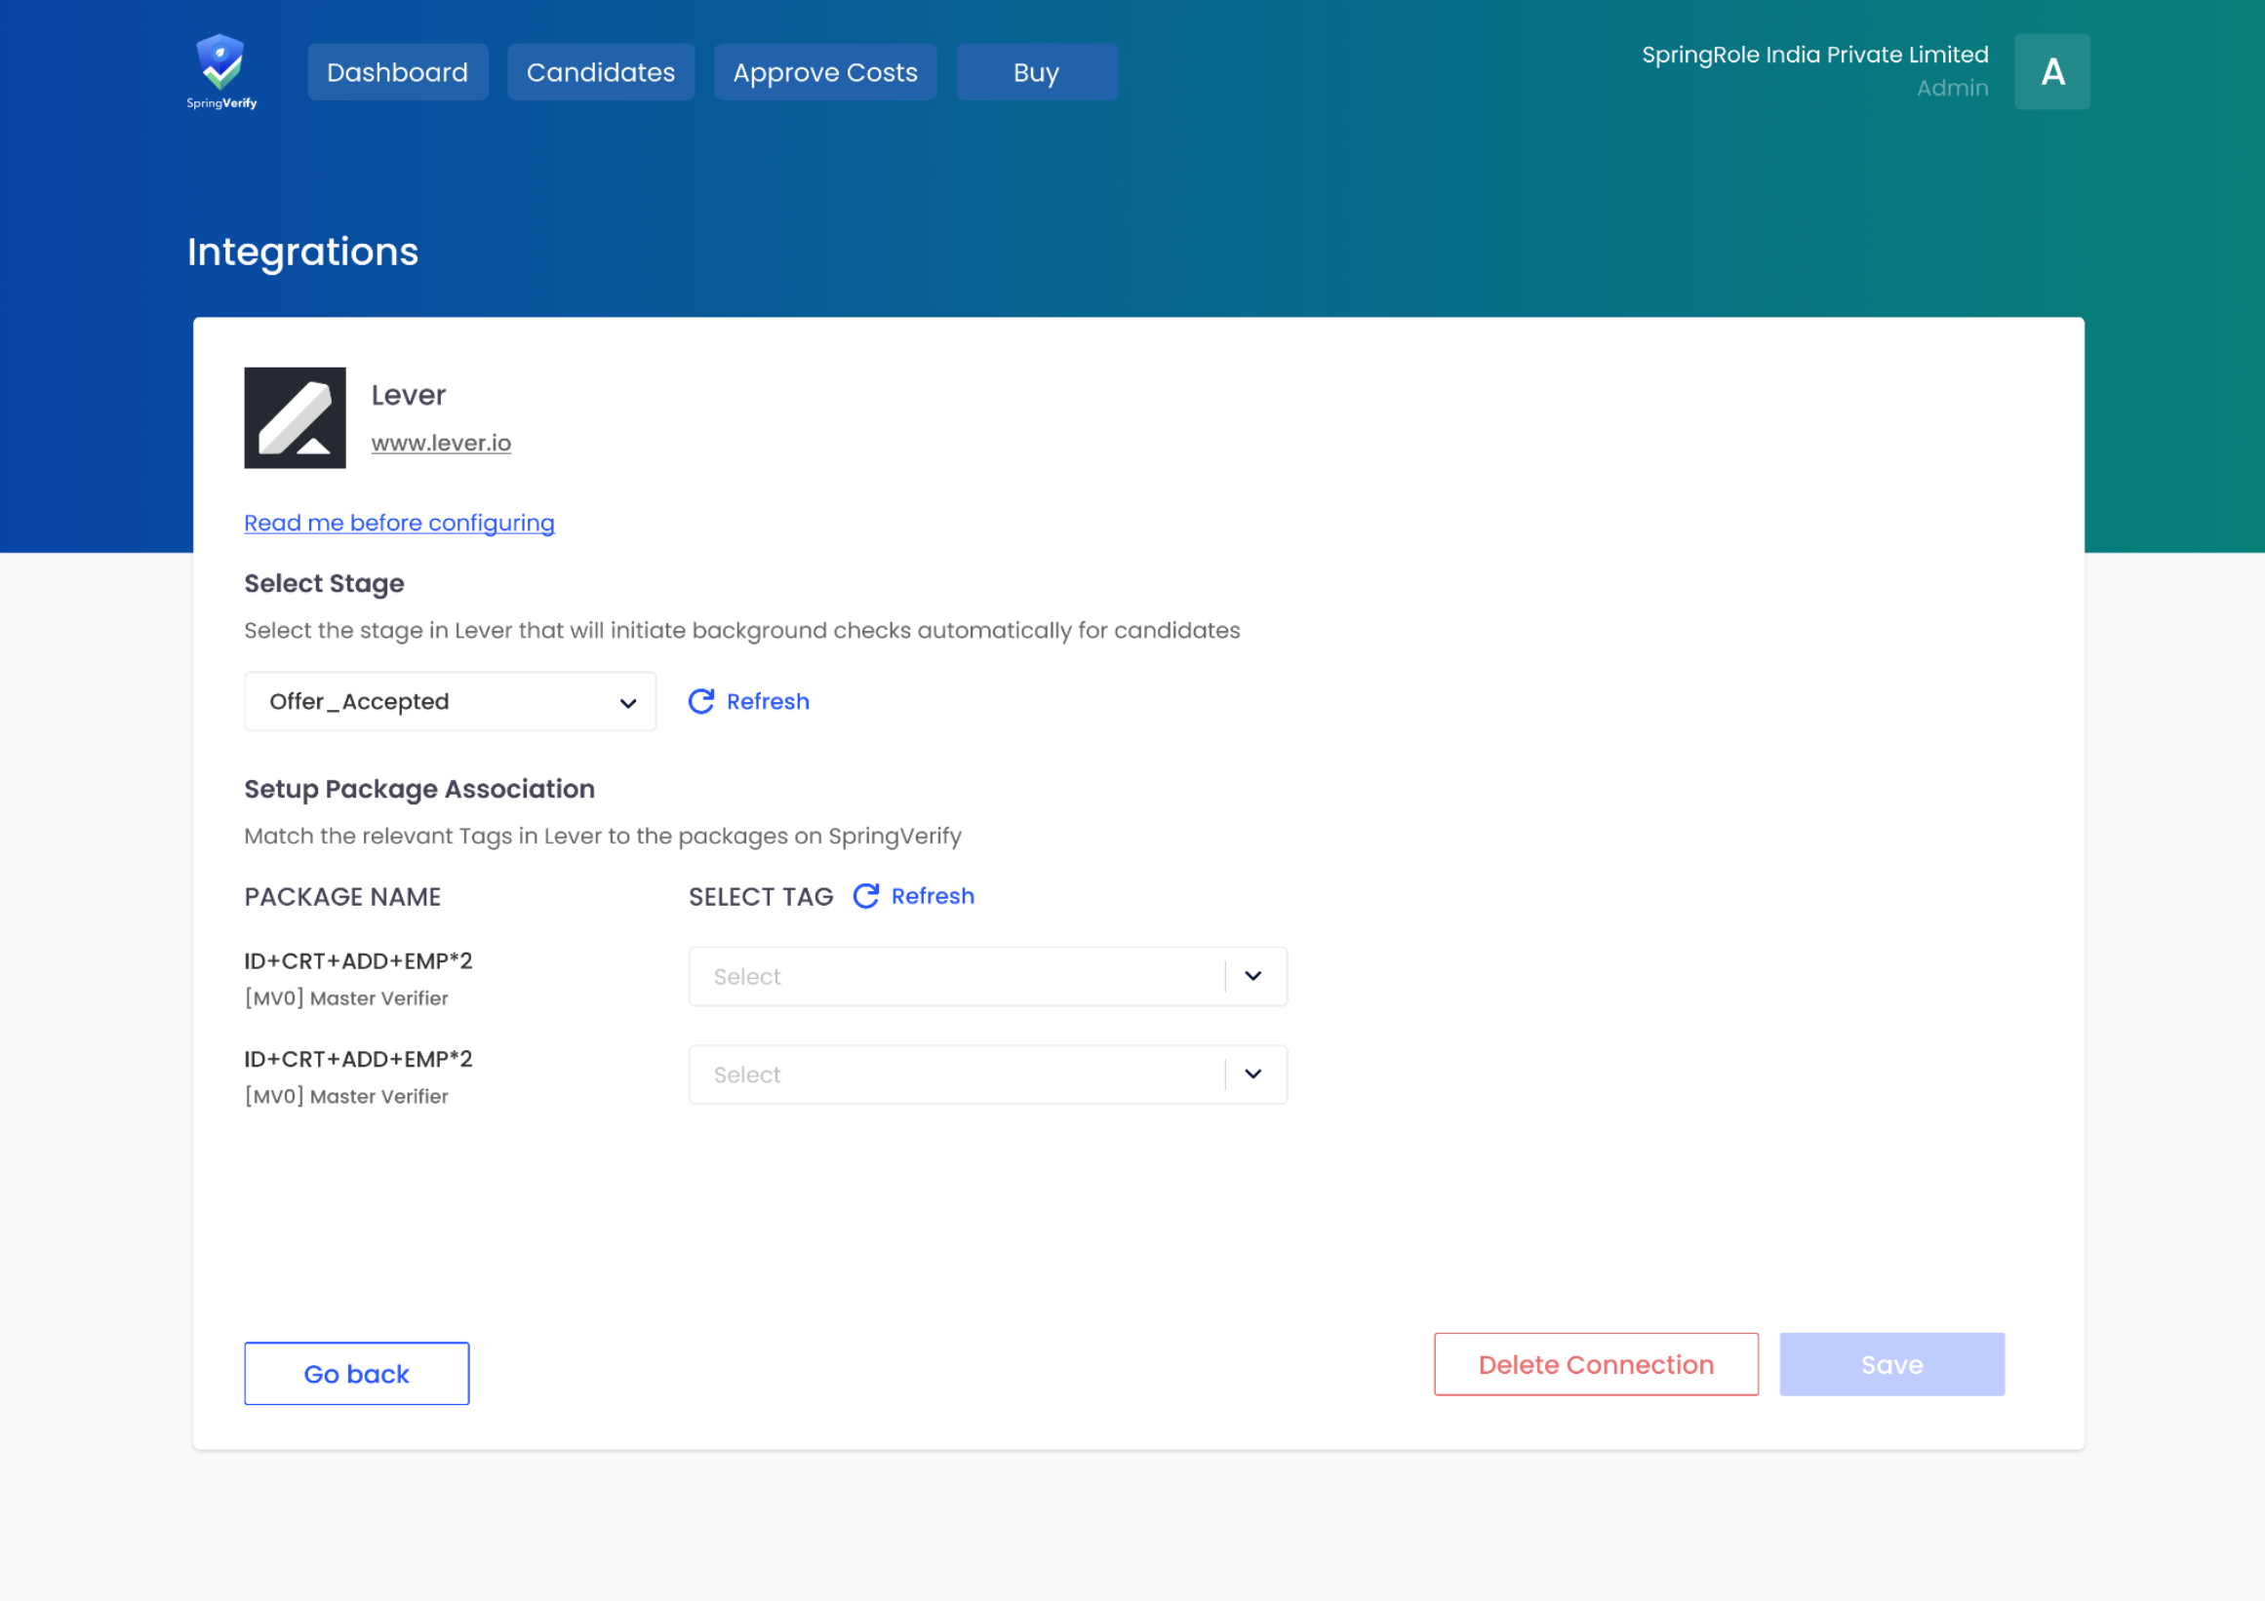Click the chevron on the first Select tag field
2265x1601 pixels.
click(1252, 976)
